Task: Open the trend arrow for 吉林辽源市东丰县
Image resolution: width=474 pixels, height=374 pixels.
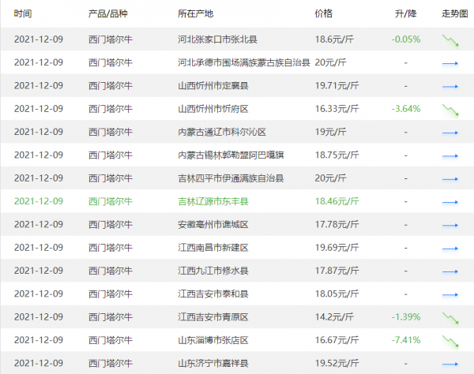Action: point(450,202)
